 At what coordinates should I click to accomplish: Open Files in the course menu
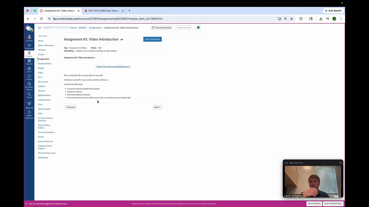coord(40,77)
